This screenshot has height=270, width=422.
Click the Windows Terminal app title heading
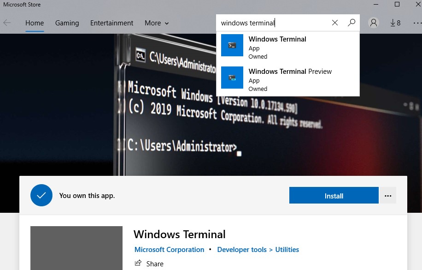click(x=180, y=234)
